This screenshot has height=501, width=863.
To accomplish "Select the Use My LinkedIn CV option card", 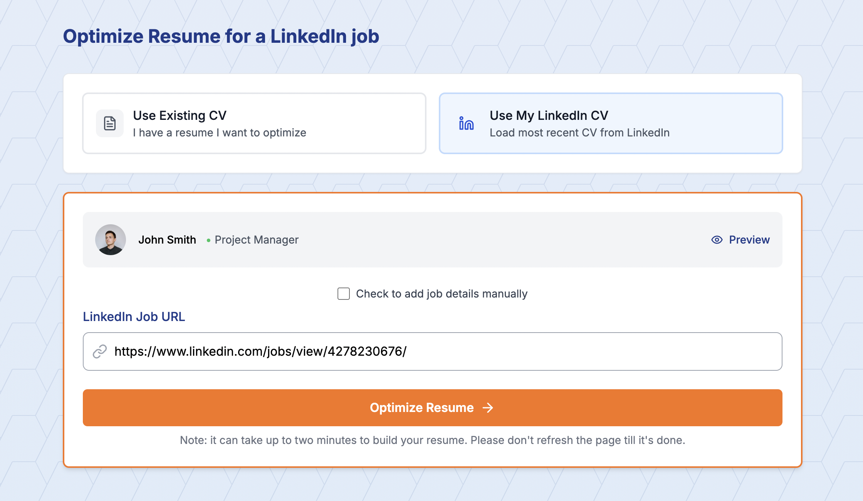I will click(611, 123).
